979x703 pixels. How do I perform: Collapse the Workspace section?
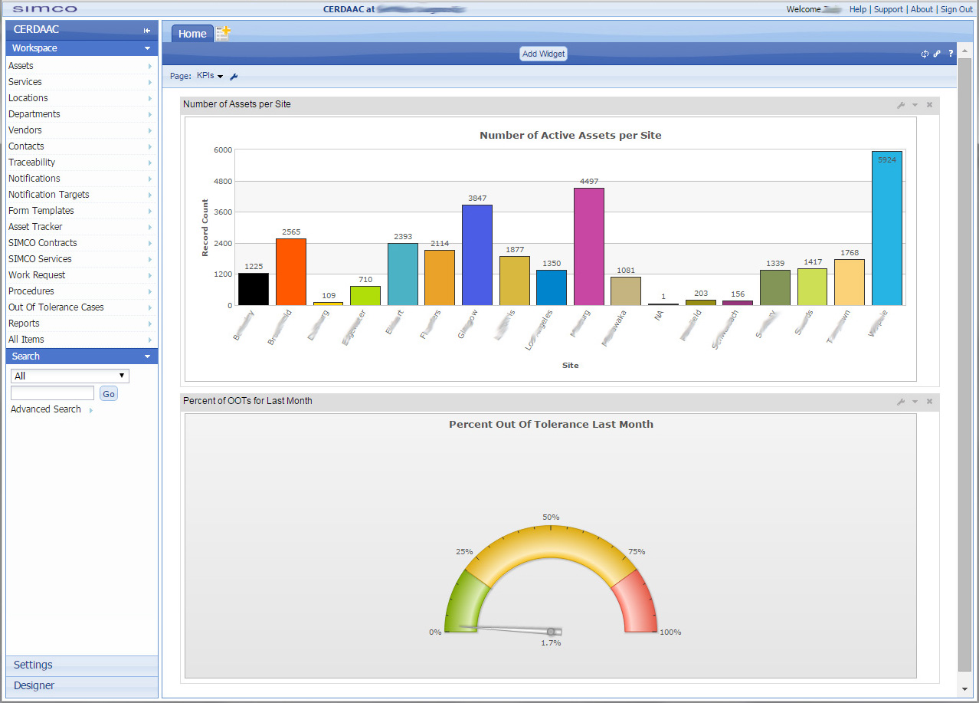(x=147, y=48)
